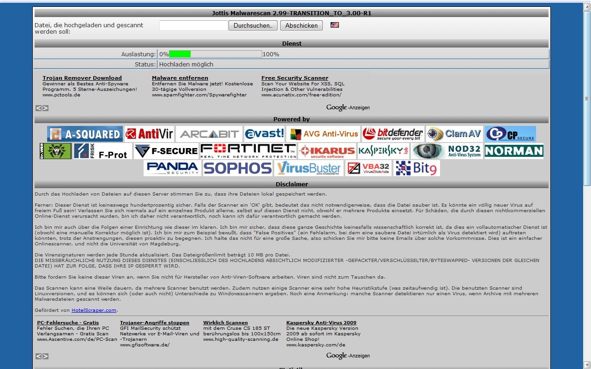Open the Free Security Scanner ad link

pyautogui.click(x=295, y=78)
